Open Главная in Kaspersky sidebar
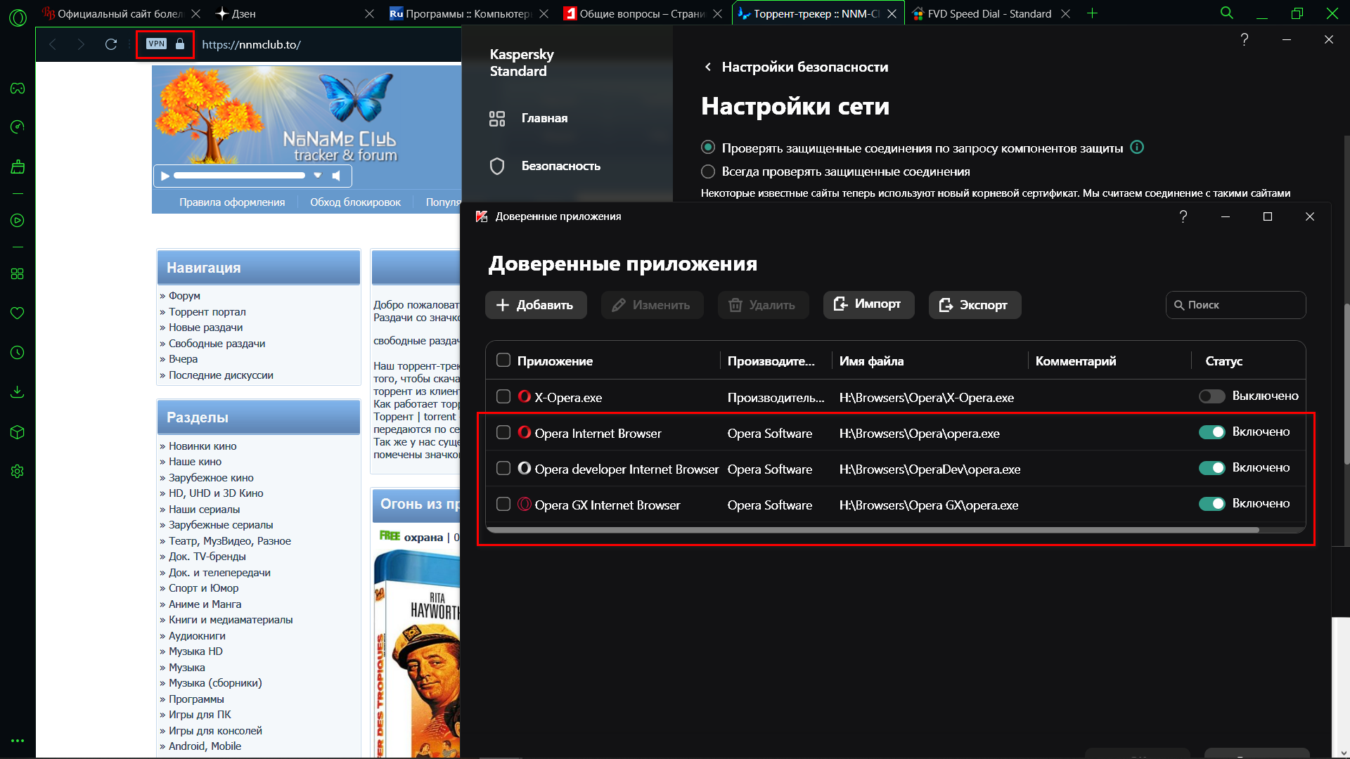Viewport: 1350px width, 759px height. point(545,119)
